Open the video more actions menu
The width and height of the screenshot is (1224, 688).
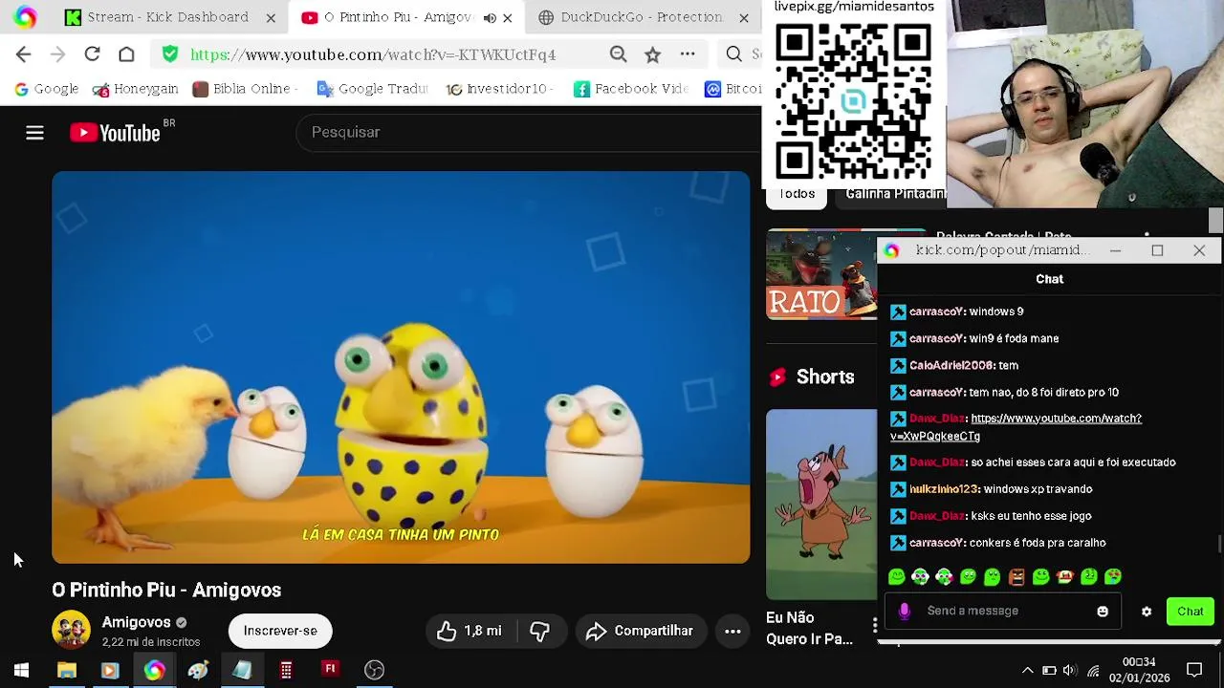(x=732, y=631)
